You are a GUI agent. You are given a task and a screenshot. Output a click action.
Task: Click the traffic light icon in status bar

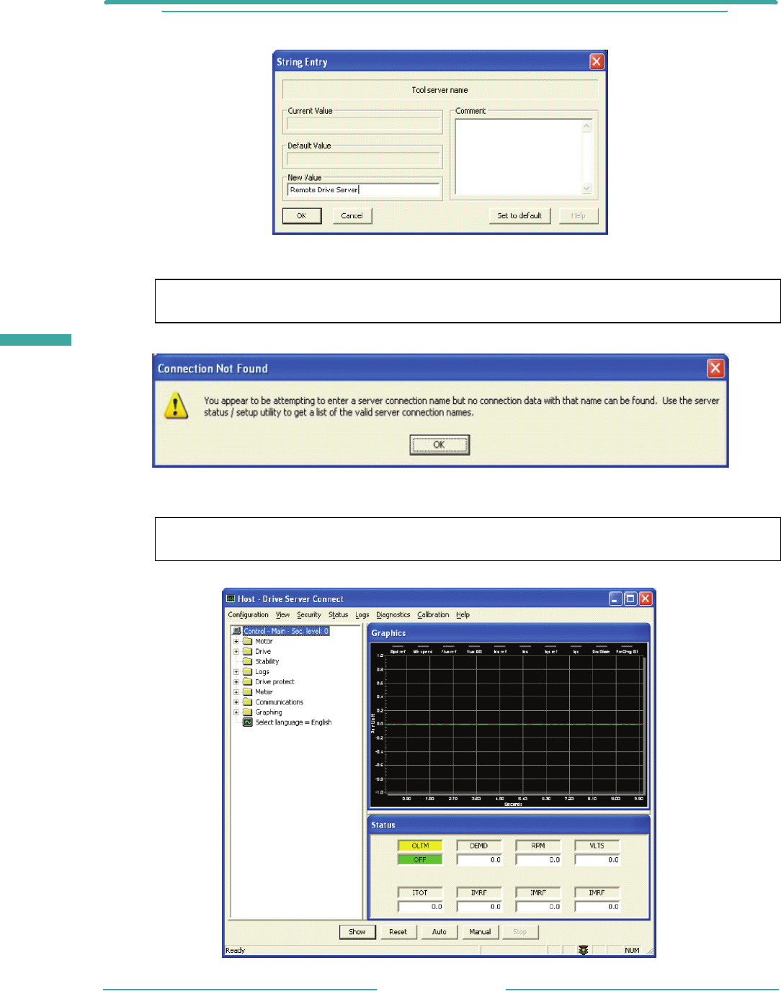coord(583,950)
